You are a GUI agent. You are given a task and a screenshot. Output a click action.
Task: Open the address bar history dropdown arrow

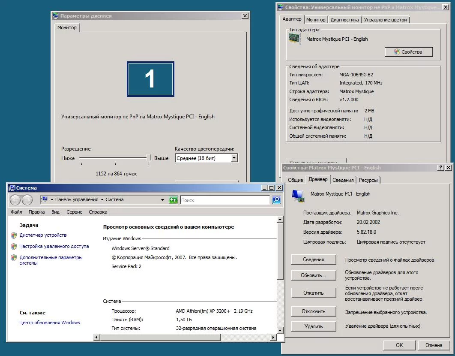click(x=162, y=199)
